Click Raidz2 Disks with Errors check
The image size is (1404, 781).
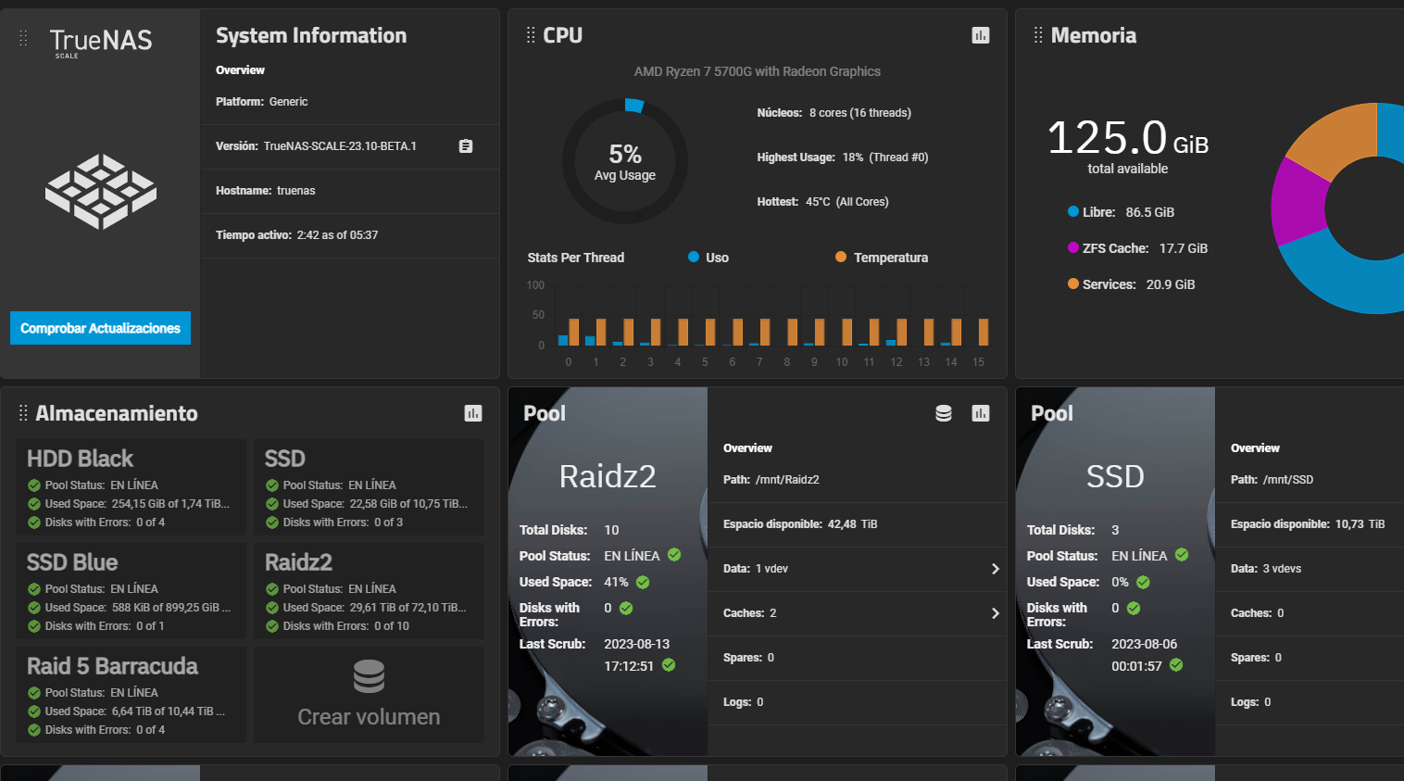coord(626,609)
